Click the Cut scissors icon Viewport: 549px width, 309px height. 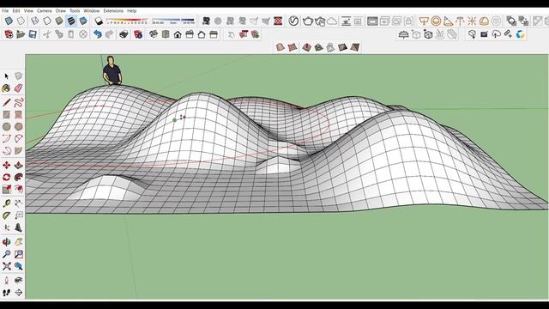point(46,34)
